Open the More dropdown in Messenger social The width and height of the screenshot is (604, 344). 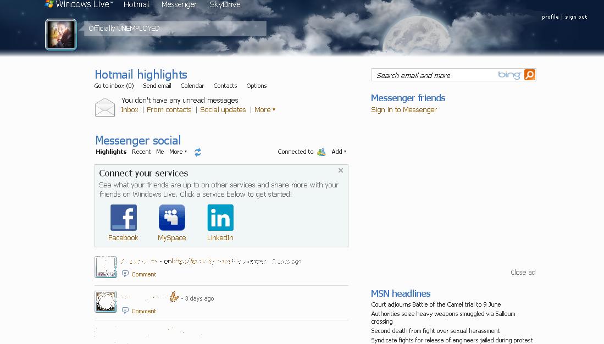pos(177,152)
